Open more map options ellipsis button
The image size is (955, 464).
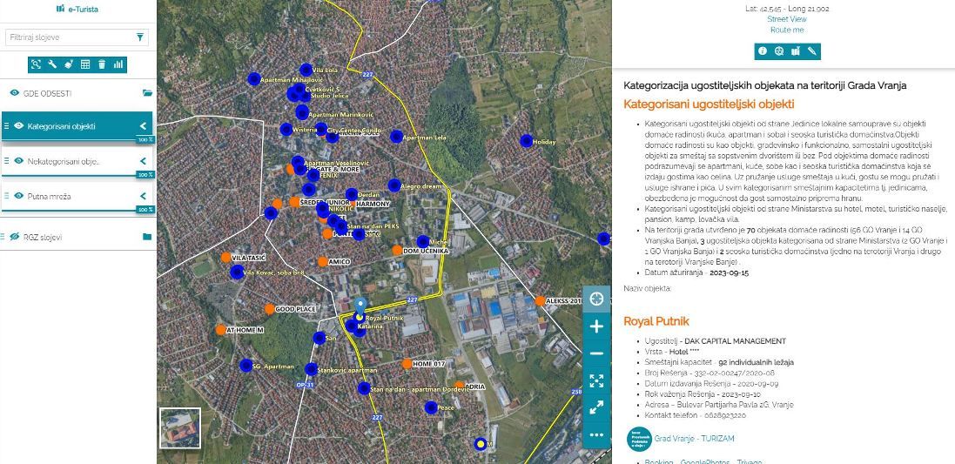coord(596,434)
